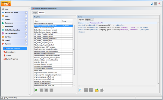Select customer-standard-template row
This screenshot has width=163, height=100.
54,68
